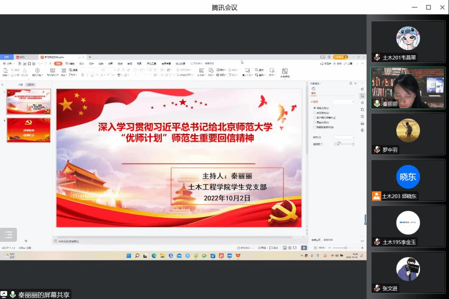This screenshot has width=449, height=299.
Task: Click the Windows Start button in taskbar
Action: point(129,256)
